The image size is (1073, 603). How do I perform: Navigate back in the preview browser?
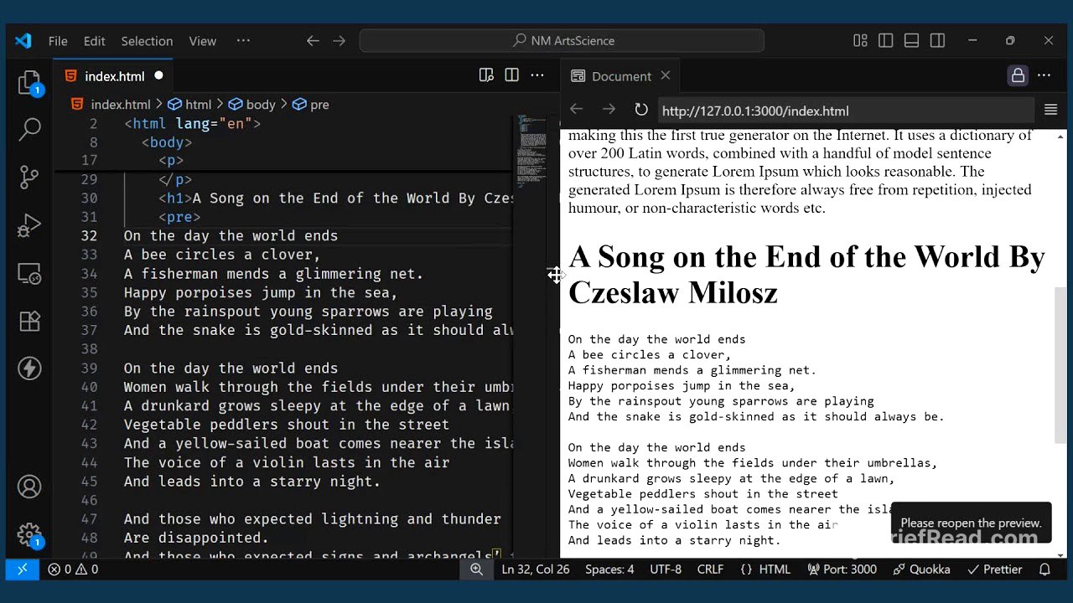pyautogui.click(x=576, y=110)
